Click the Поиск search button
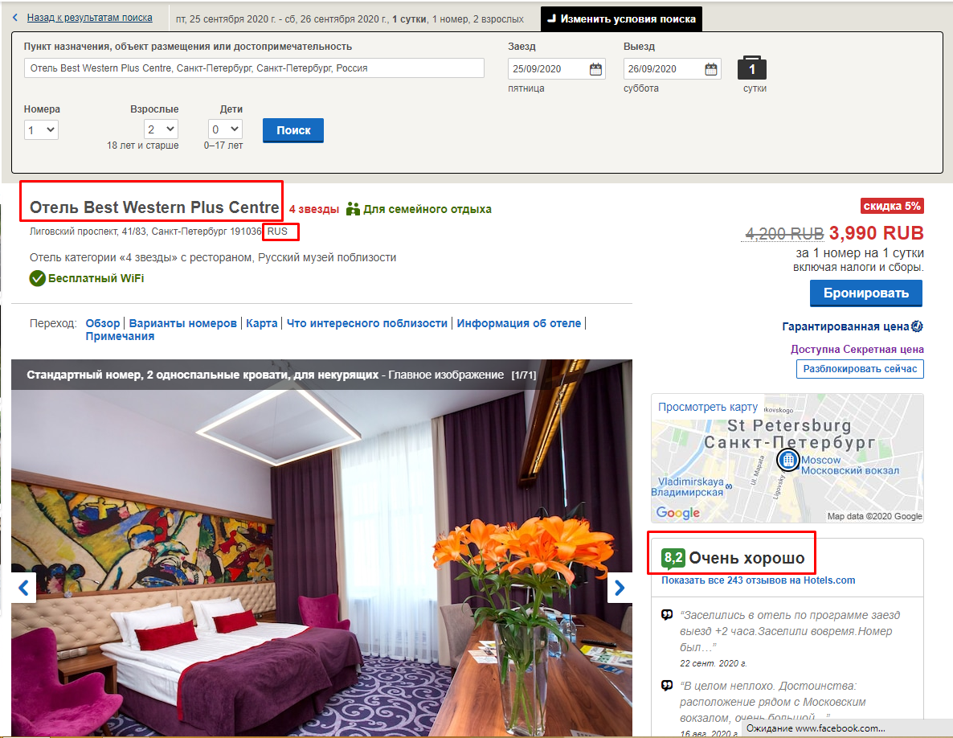This screenshot has height=738, width=953. (x=293, y=130)
